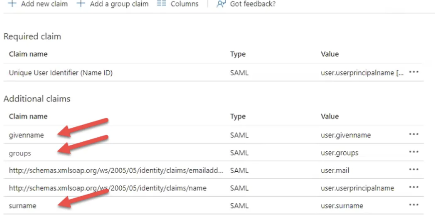Image resolution: width=435 pixels, height=223 pixels.
Task: Open ellipsis menu for givenname claim
Action: click(414, 134)
